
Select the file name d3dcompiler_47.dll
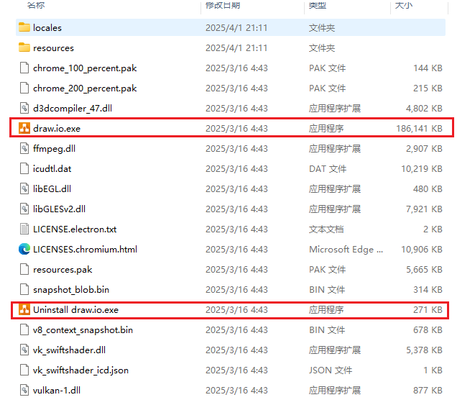coord(73,108)
